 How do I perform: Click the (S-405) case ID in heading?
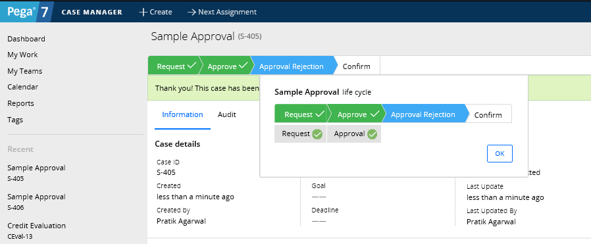[x=249, y=37]
